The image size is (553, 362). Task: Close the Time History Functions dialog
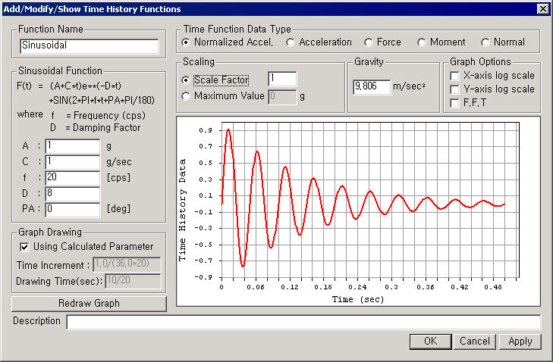click(543, 9)
